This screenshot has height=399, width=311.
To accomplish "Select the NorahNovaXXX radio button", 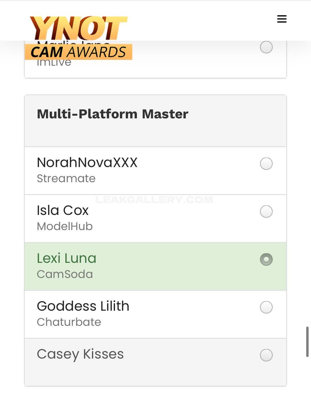I will pyautogui.click(x=266, y=164).
